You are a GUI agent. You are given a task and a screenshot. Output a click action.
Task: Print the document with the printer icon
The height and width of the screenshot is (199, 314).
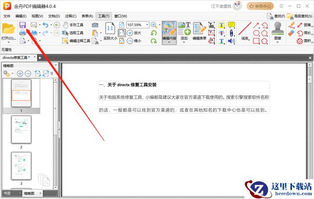(23, 33)
